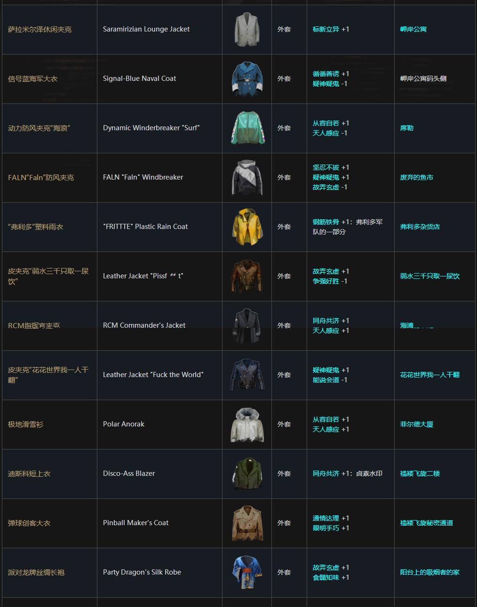Screen dimensions: 477x607
Task: Follow the 废弃的鱼市 location link
Action: click(417, 177)
